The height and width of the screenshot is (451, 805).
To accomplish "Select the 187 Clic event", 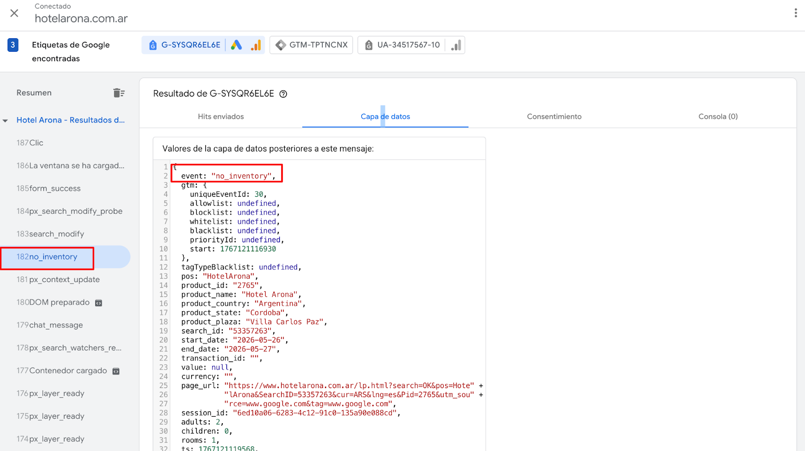I will click(x=30, y=143).
